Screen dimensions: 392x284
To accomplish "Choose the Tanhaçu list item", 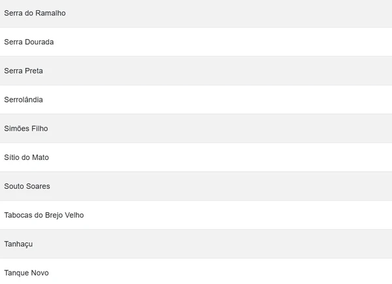I will (x=18, y=244).
